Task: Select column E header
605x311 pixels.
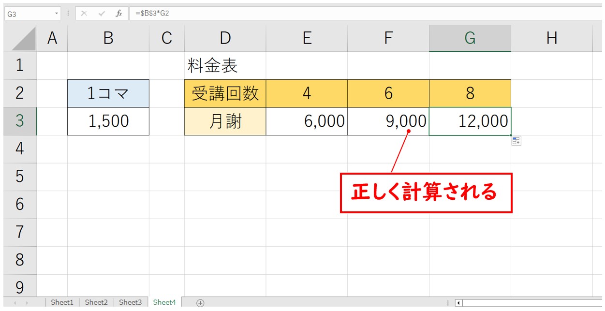Action: click(x=307, y=39)
